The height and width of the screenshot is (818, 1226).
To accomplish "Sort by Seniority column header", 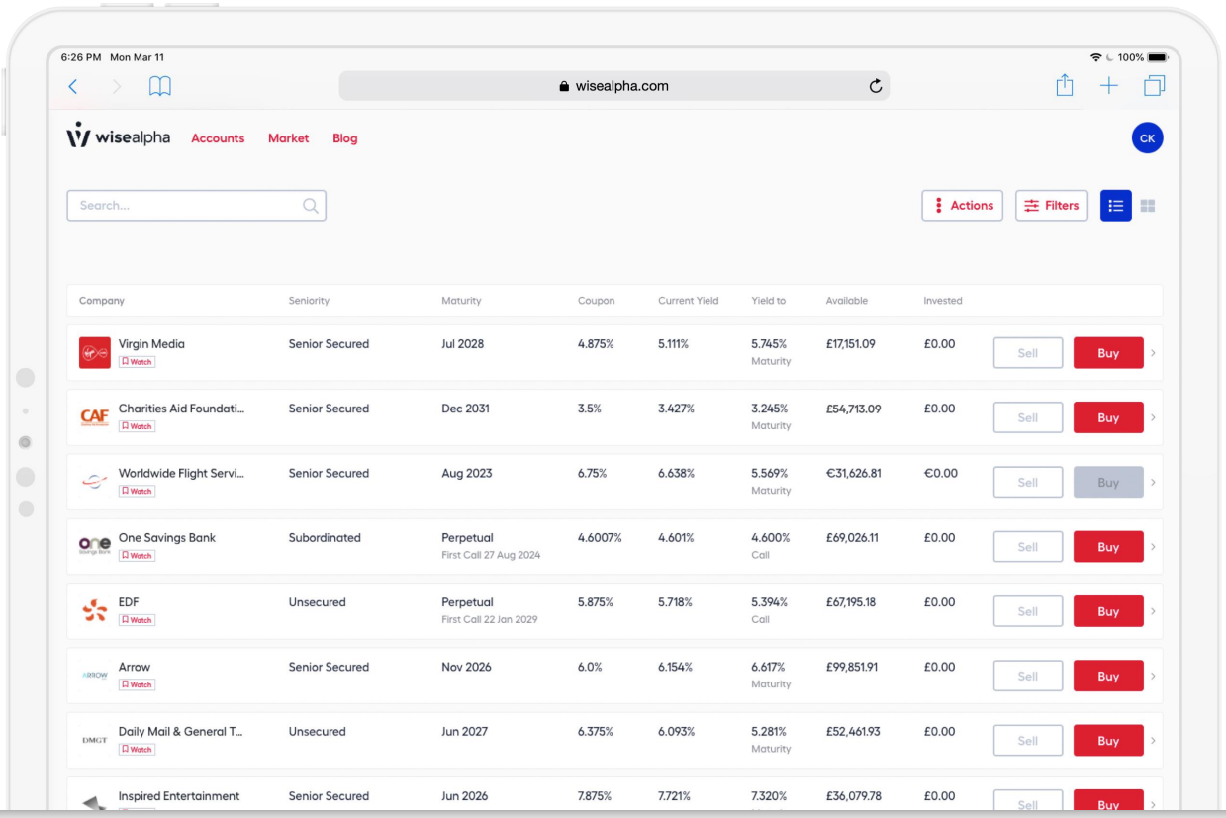I will [309, 301].
